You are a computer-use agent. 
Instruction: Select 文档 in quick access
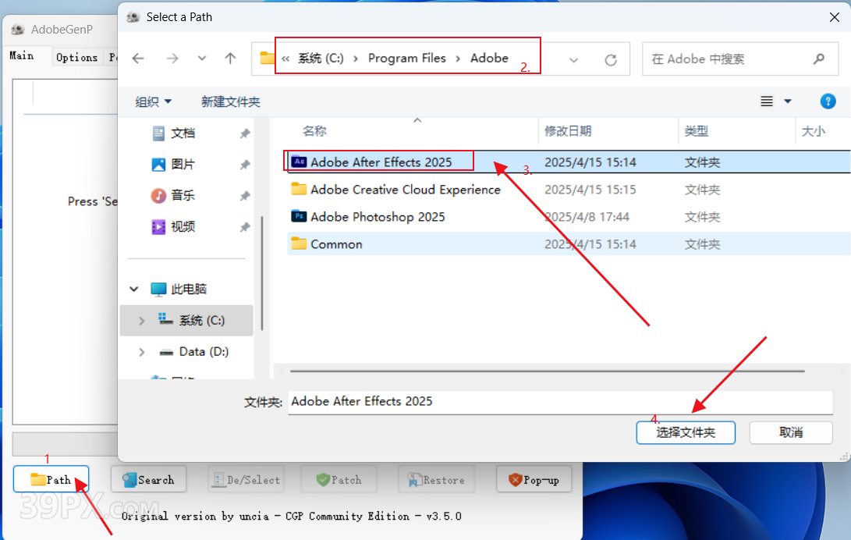[183, 133]
